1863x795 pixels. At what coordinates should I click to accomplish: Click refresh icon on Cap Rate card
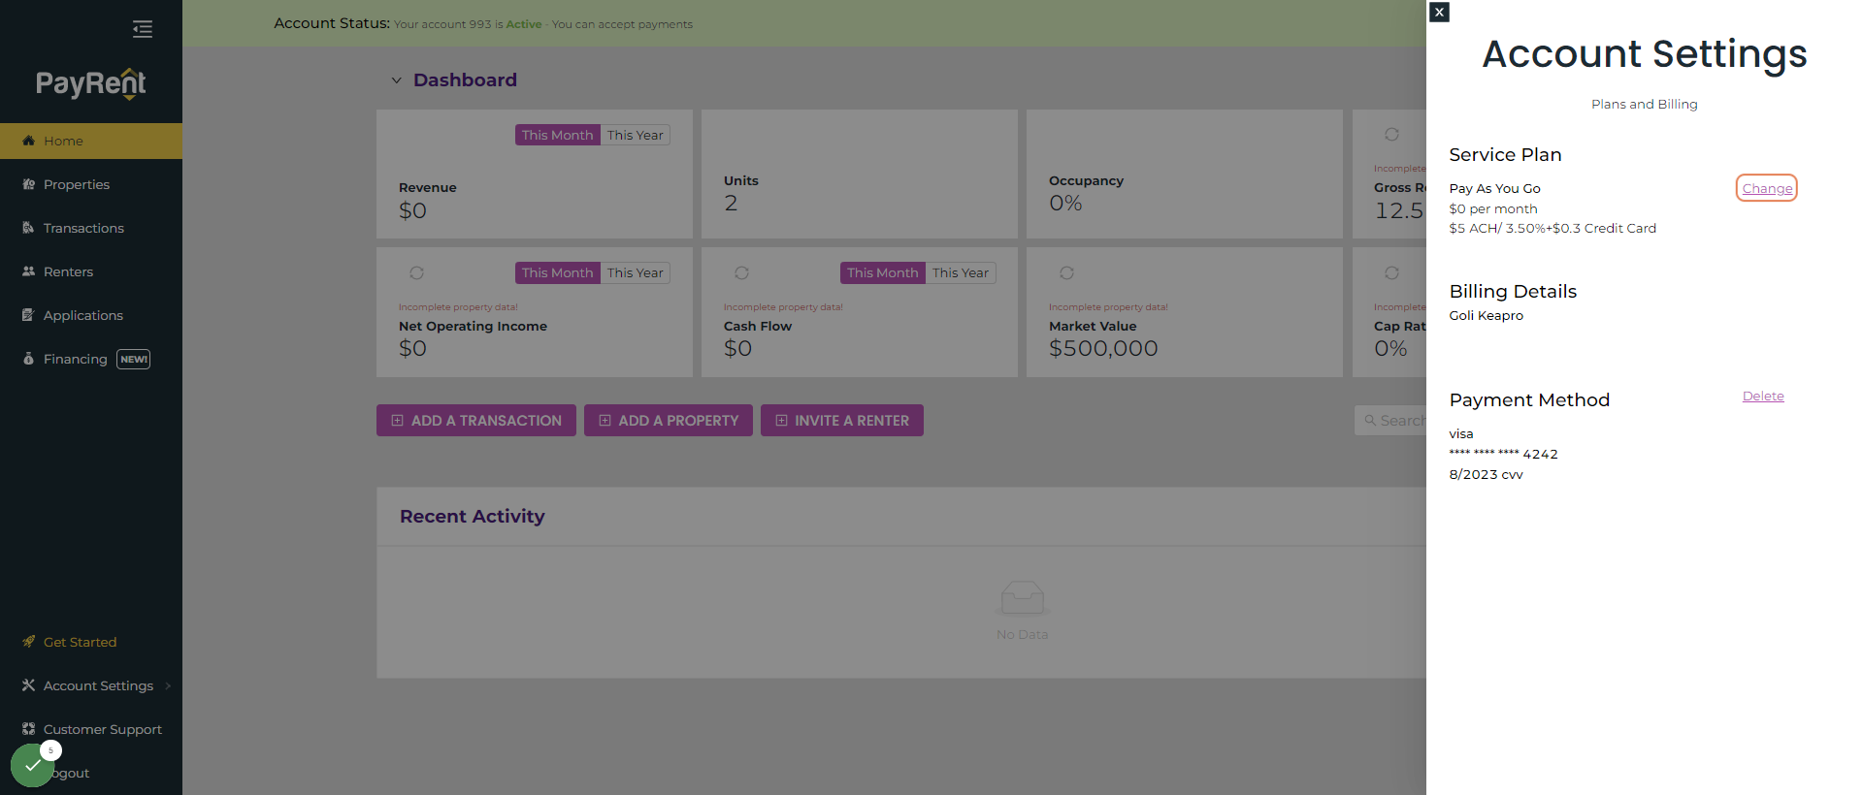tap(1391, 272)
